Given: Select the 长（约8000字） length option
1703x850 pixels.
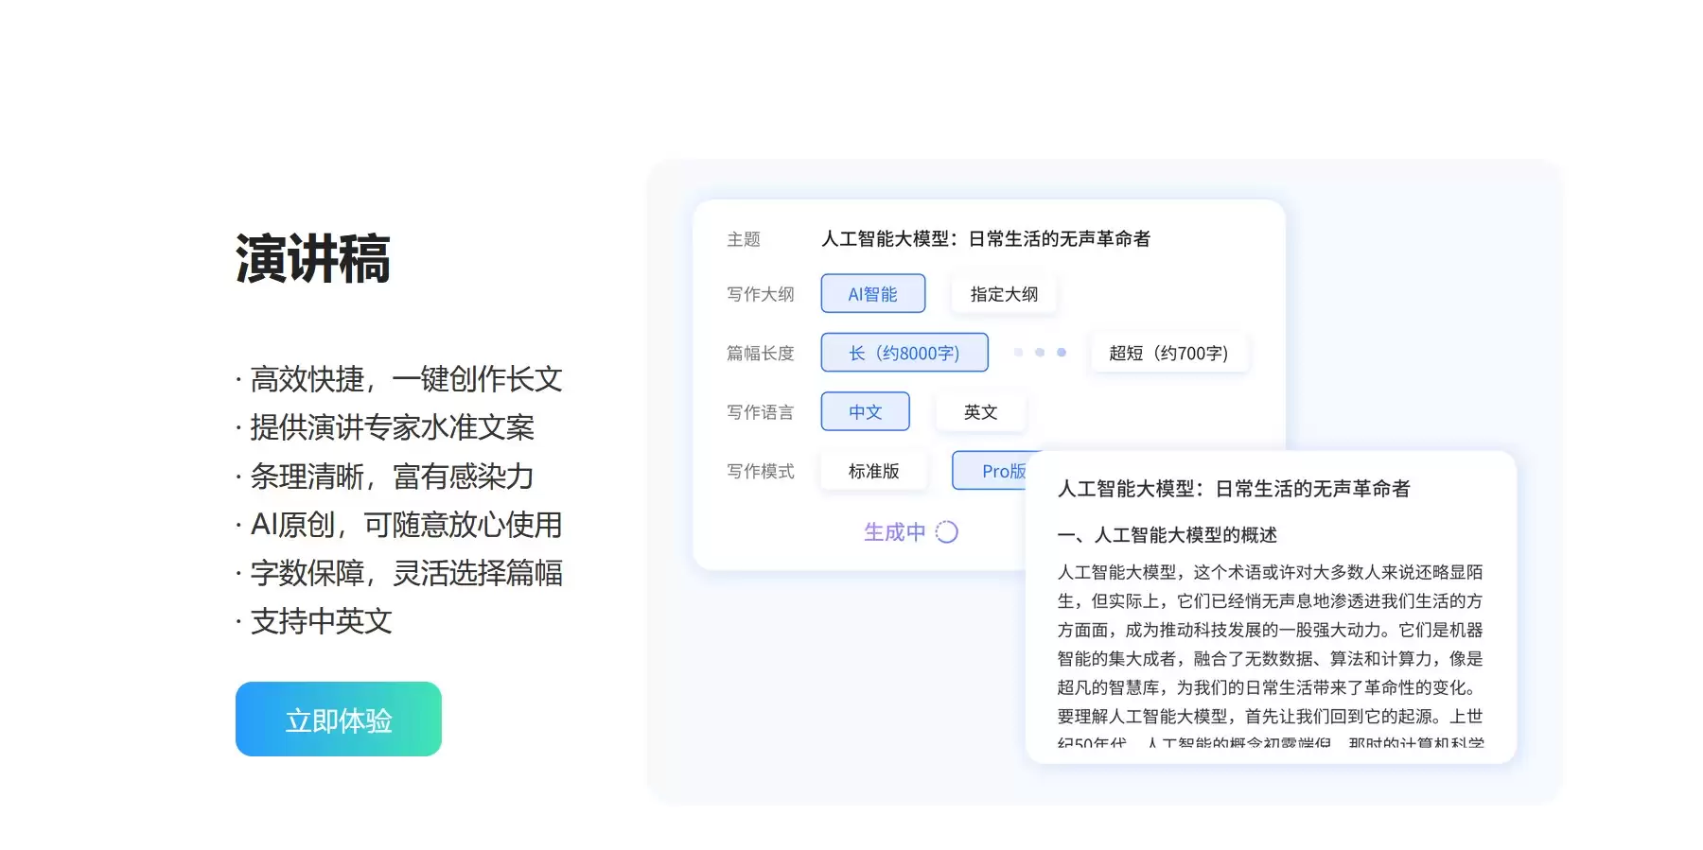Looking at the screenshot, I should click(904, 353).
